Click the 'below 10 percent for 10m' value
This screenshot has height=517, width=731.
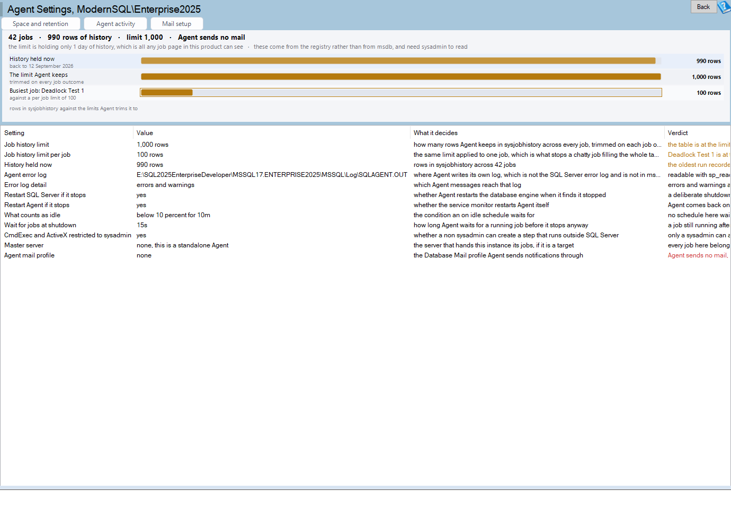173,215
